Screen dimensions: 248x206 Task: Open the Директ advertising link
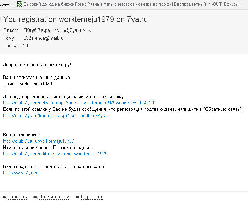point(7,5)
